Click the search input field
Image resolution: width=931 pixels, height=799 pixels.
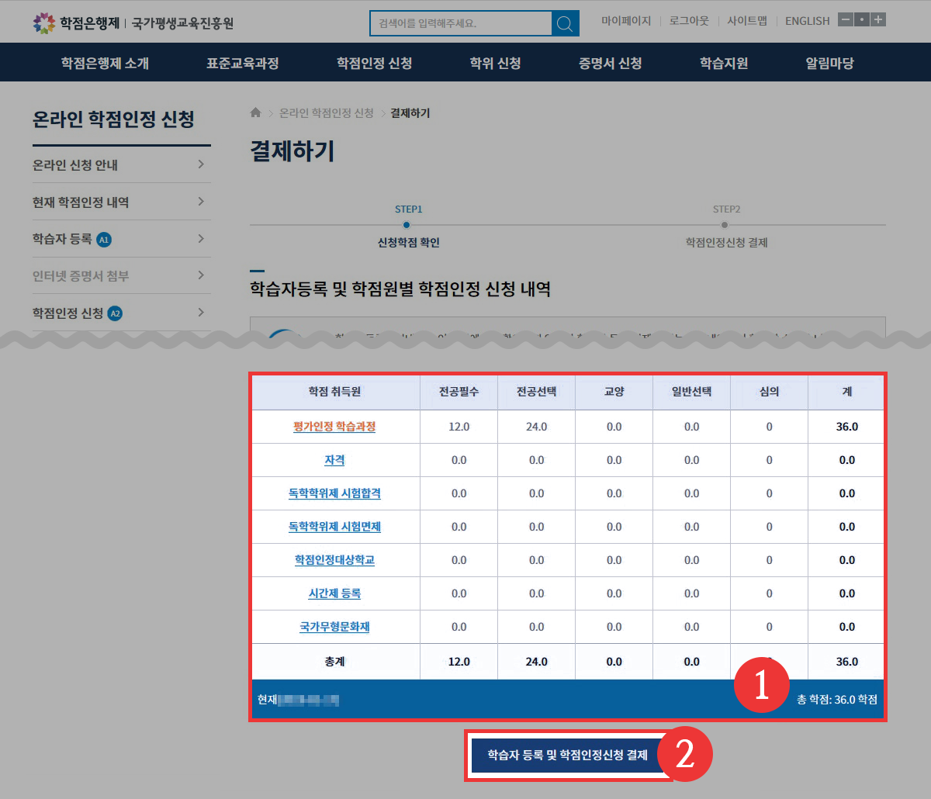click(461, 23)
